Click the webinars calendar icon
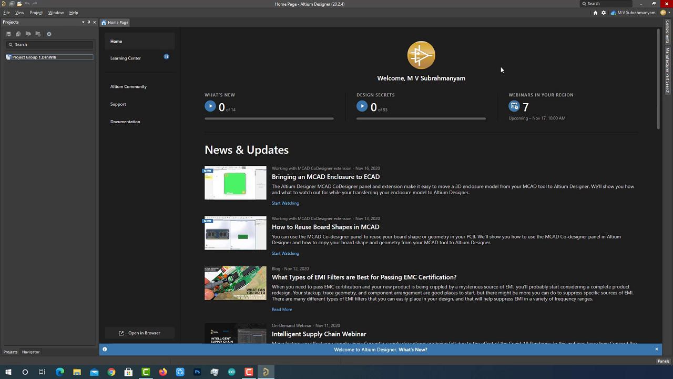The height and width of the screenshot is (379, 673). pyautogui.click(x=514, y=106)
